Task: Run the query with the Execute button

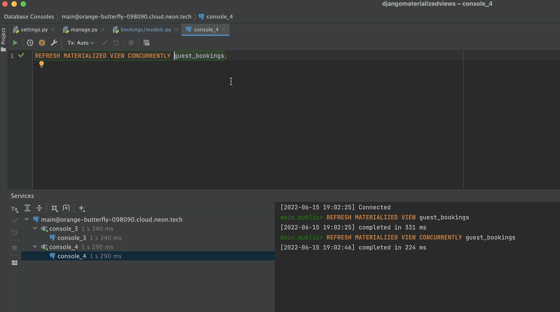Action: [15, 43]
